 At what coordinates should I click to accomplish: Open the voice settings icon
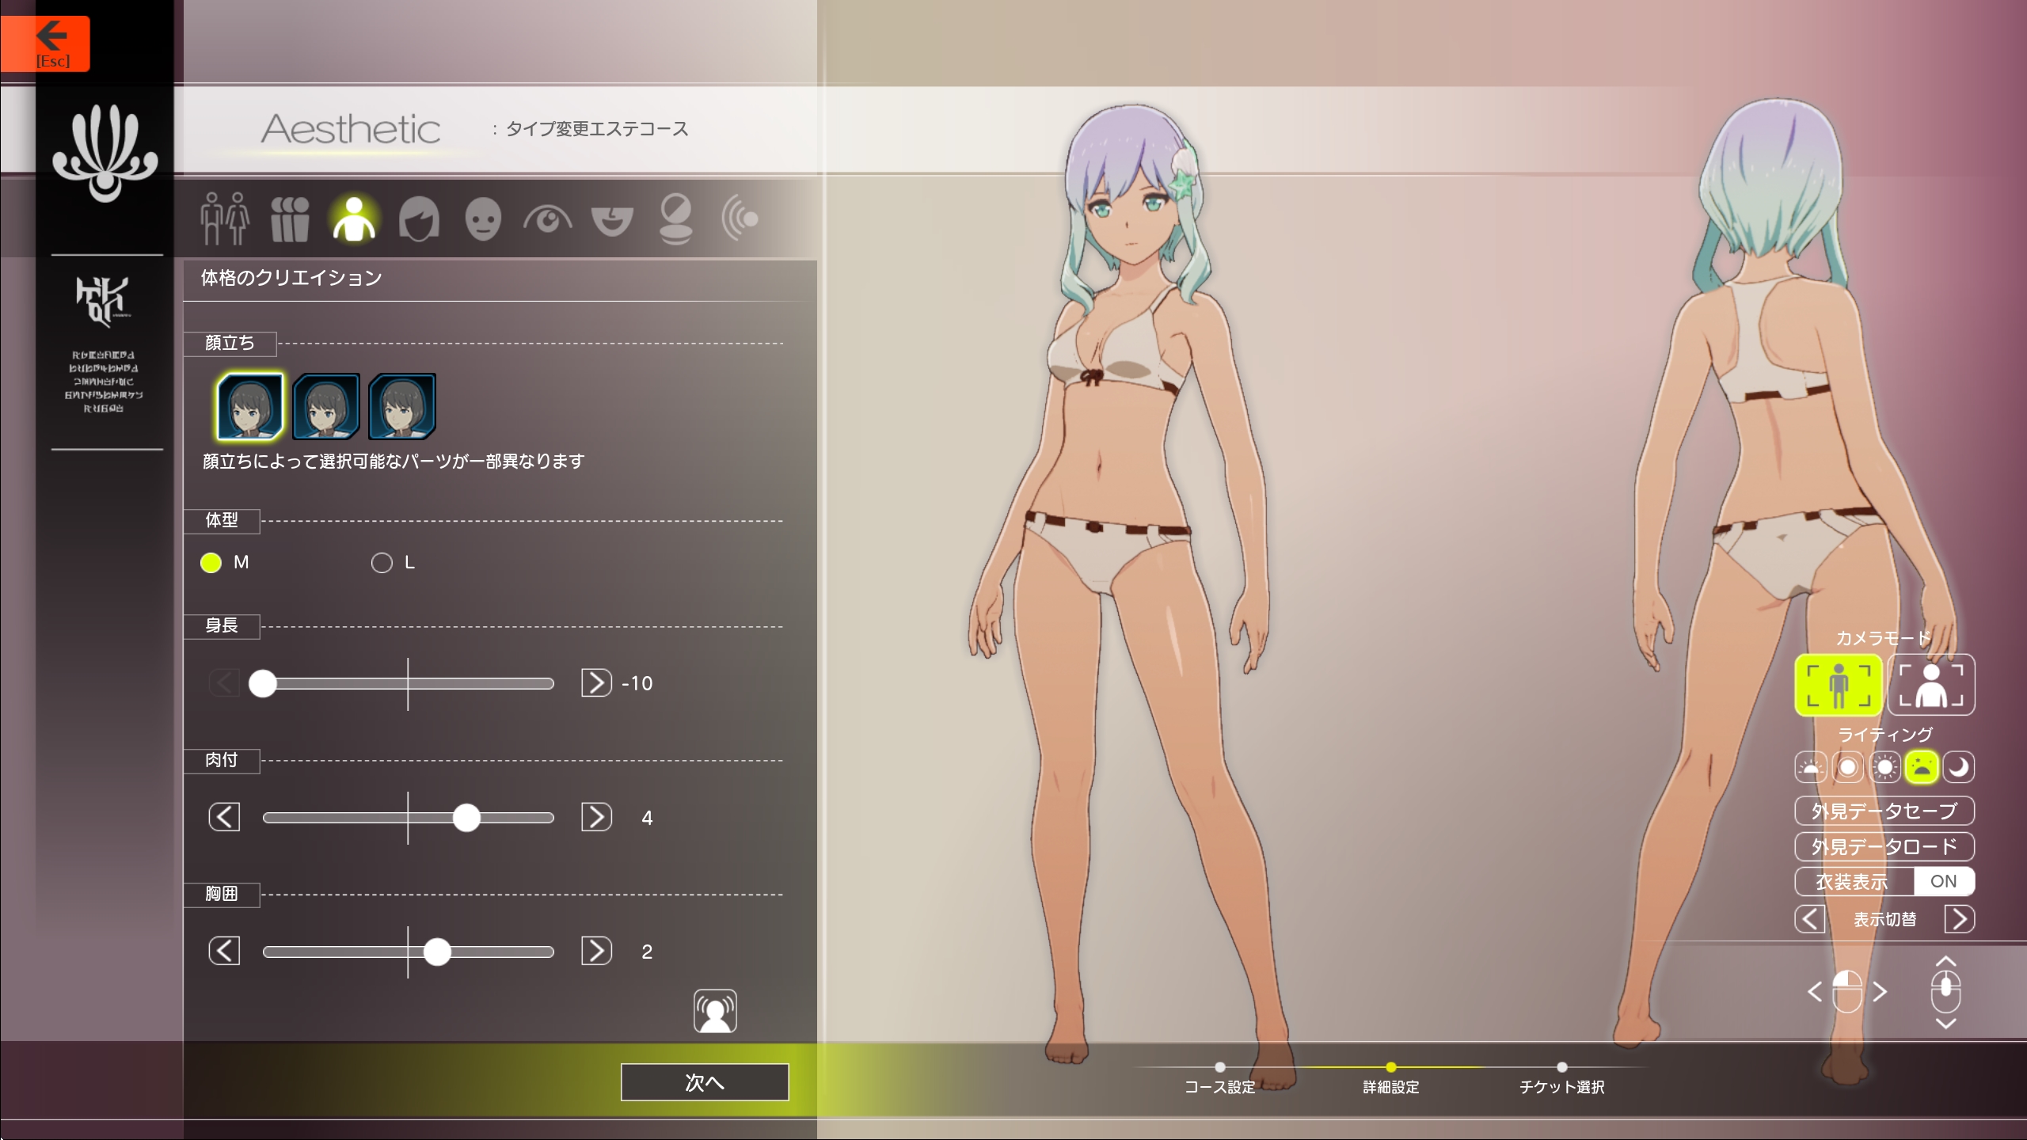tap(740, 218)
